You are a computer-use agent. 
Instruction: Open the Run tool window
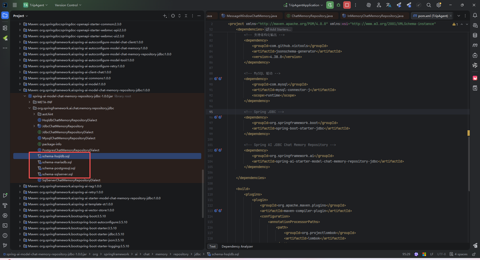coord(5,195)
